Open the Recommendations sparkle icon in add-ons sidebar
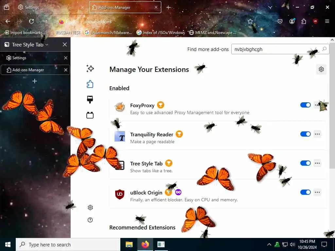 coord(90,69)
